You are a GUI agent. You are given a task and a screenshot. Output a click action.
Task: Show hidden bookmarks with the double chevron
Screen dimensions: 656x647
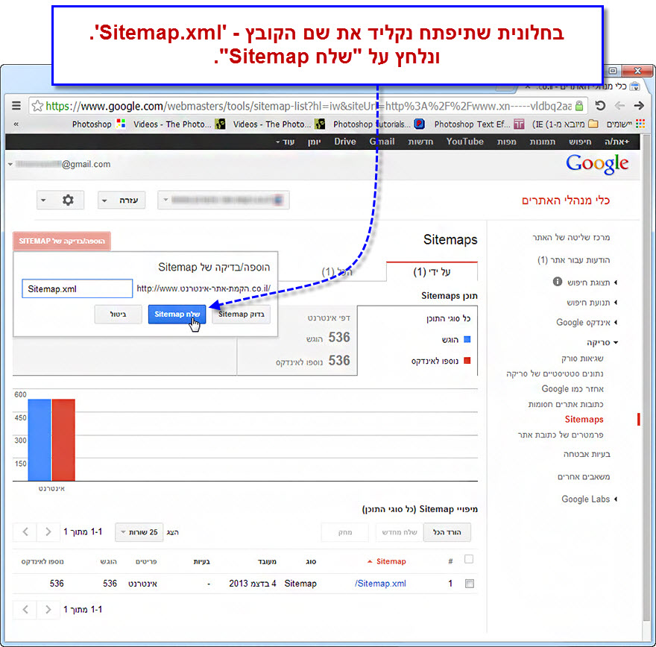tap(16, 124)
